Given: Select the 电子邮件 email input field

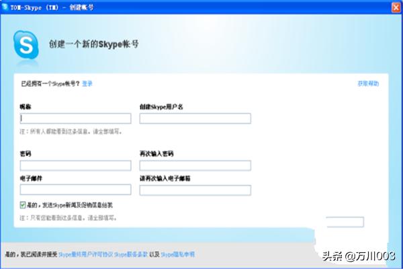Looking at the screenshot, I should (75, 190).
